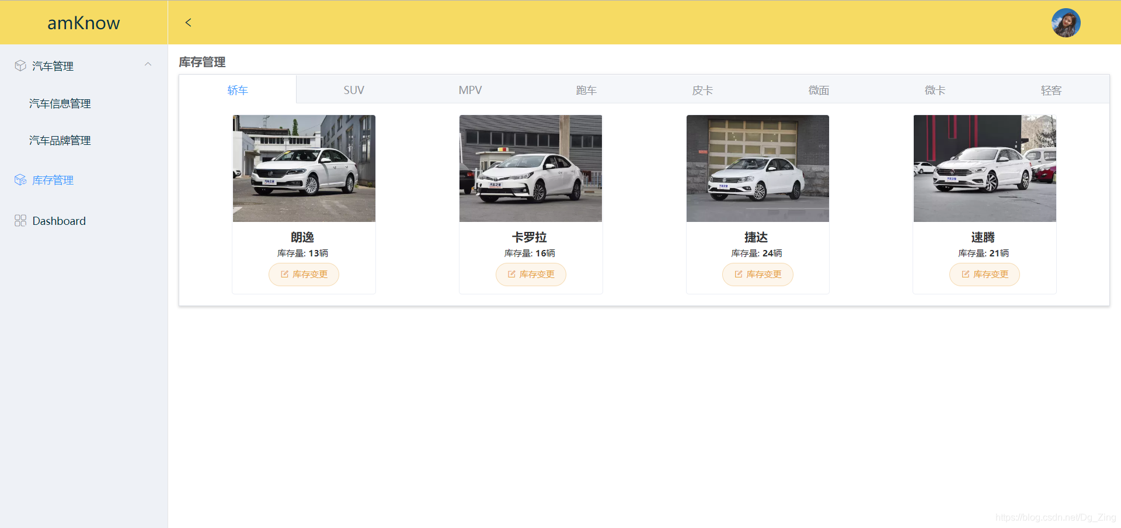Screen dimensions: 1121x528
Task: Open 汽车品牌管理 menu item
Action: coord(60,140)
